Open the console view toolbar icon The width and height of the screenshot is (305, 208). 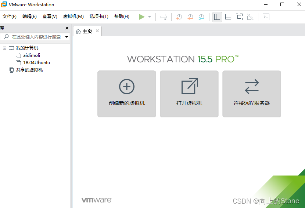(x=266, y=17)
